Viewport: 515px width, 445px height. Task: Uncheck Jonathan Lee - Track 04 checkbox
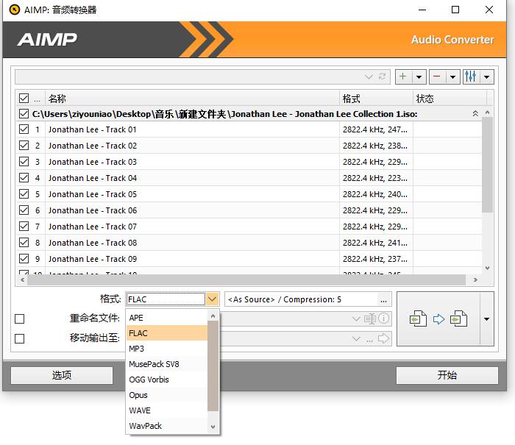point(24,178)
